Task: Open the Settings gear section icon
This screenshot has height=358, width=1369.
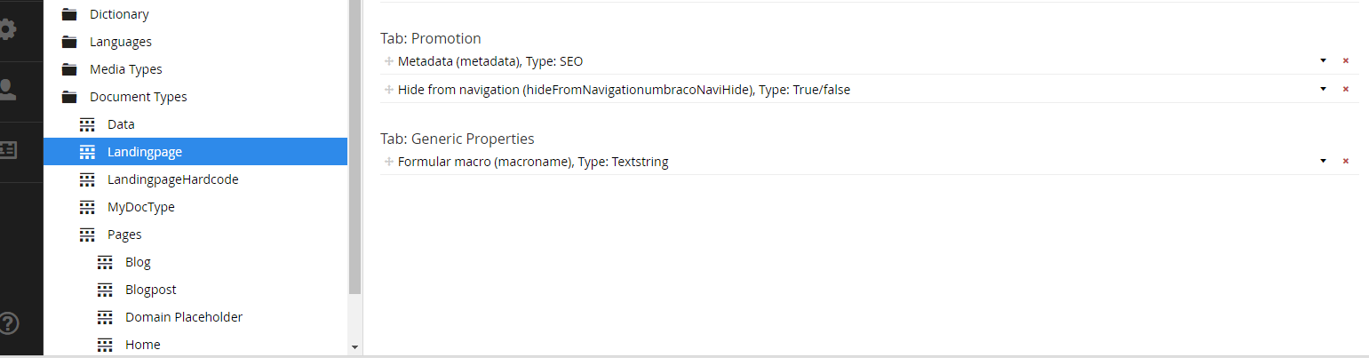Action: click(x=7, y=29)
